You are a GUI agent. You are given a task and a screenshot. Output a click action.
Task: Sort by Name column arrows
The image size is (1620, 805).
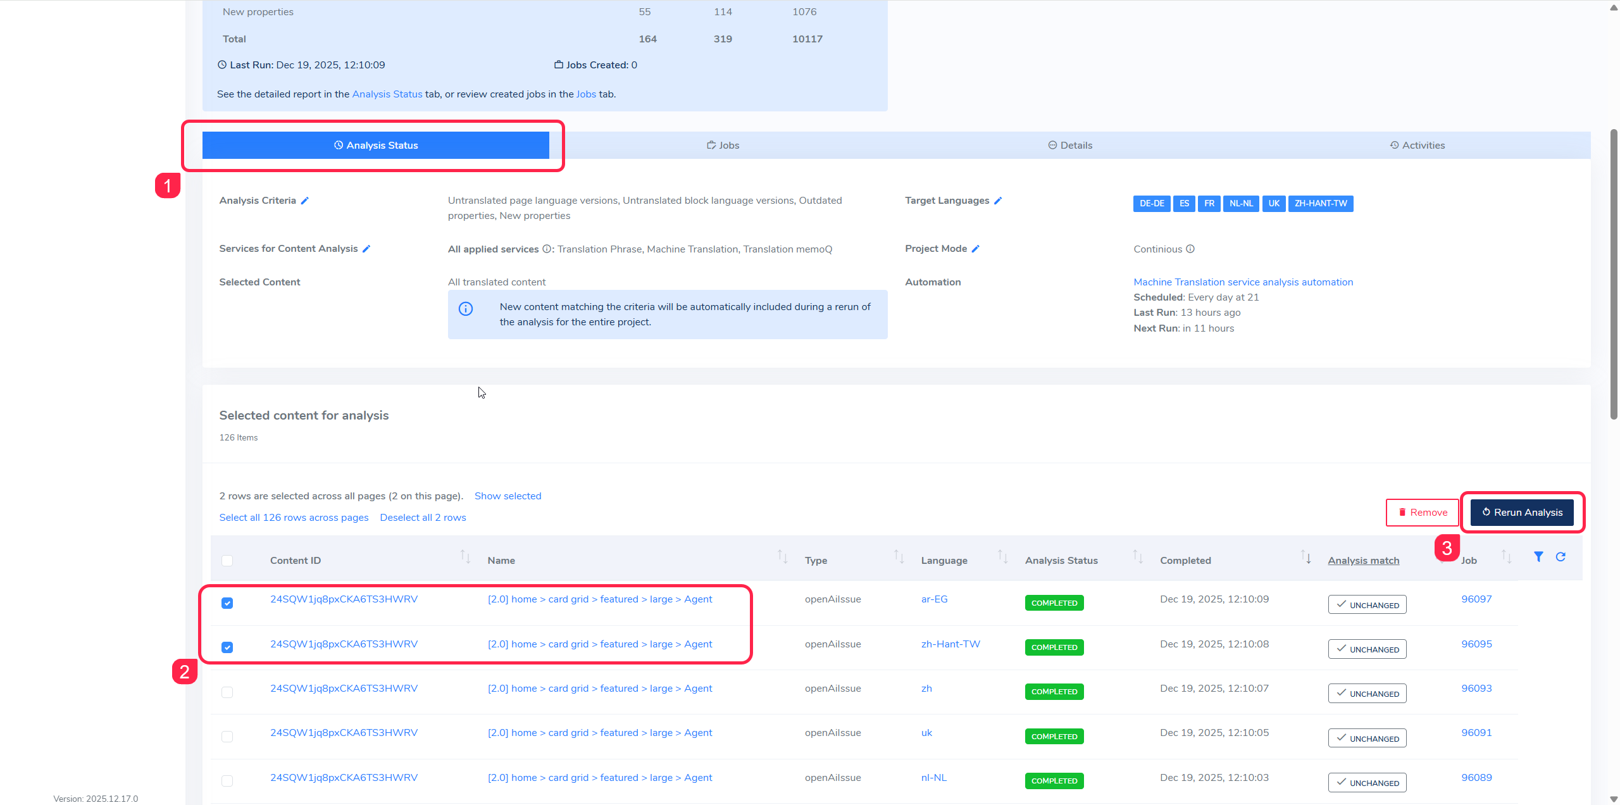783,557
